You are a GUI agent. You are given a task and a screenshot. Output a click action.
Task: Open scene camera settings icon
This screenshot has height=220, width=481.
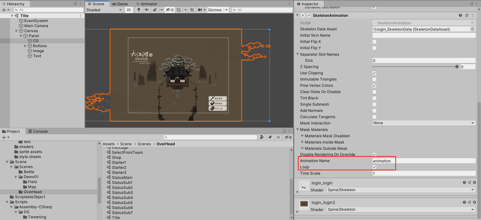coord(200,10)
